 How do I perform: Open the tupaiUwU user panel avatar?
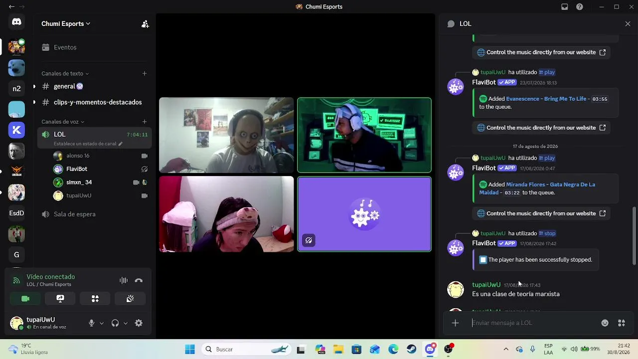pyautogui.click(x=16, y=323)
